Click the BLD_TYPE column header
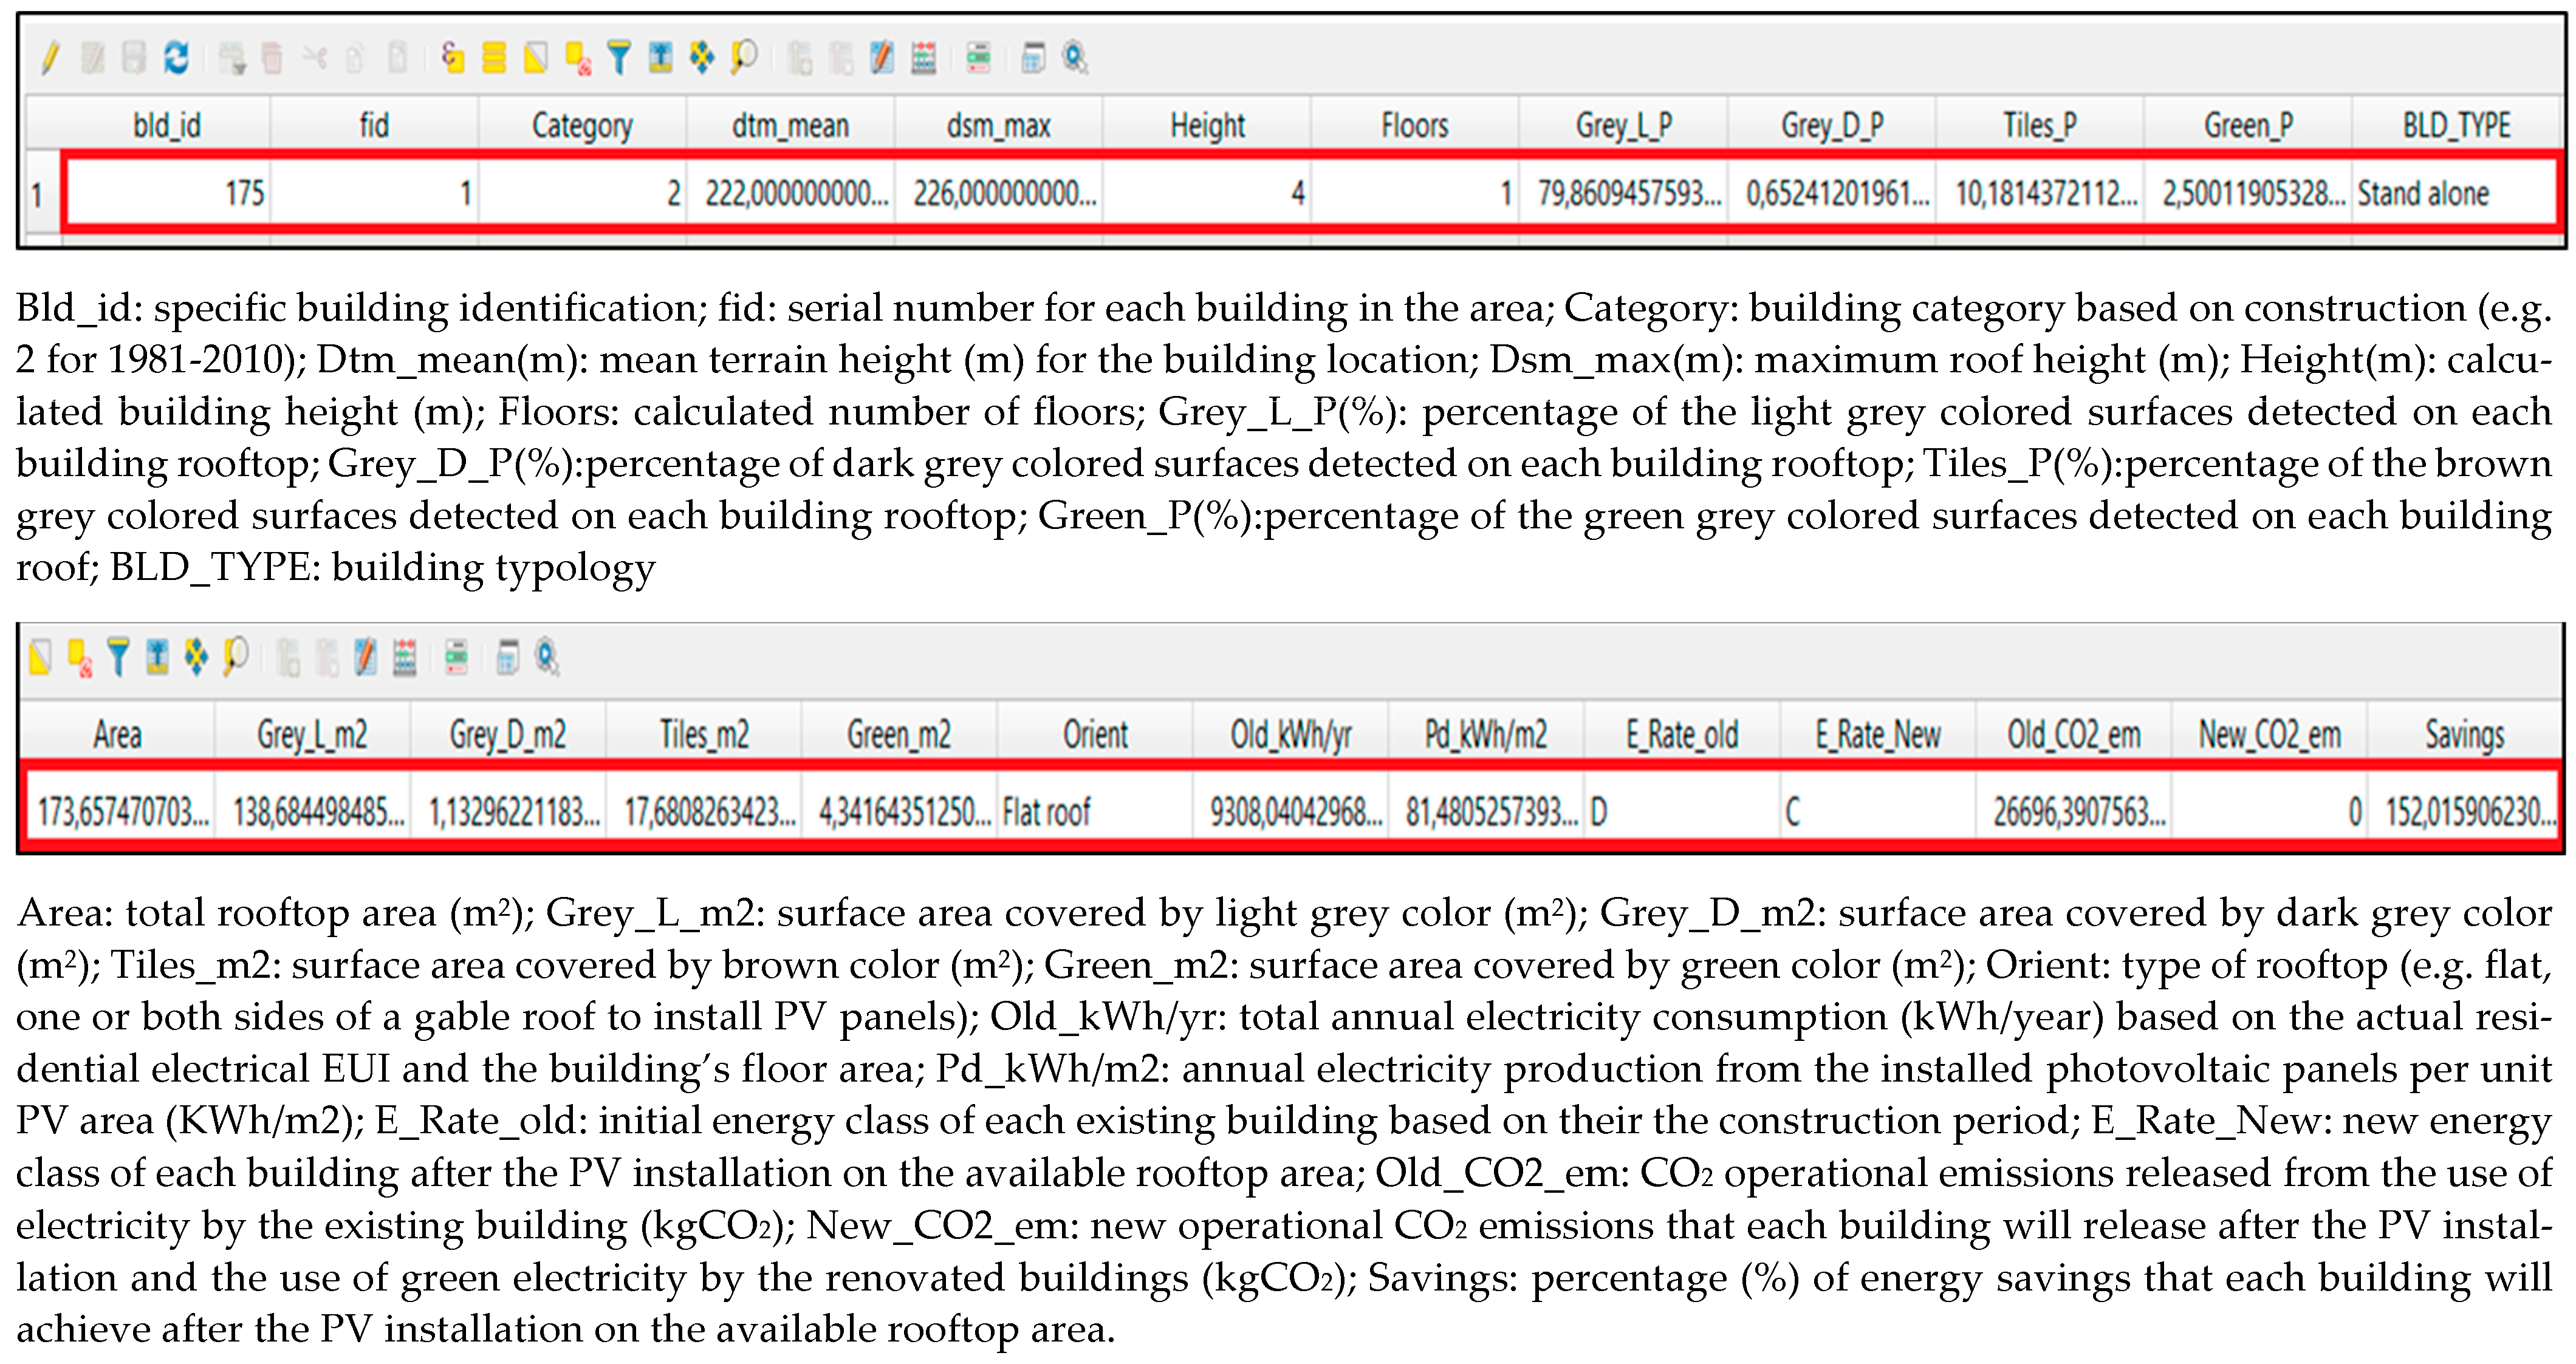 coord(2455,125)
